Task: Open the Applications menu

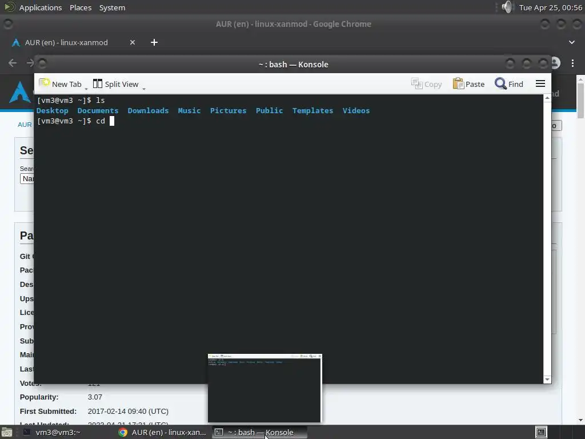Action: pyautogui.click(x=41, y=7)
